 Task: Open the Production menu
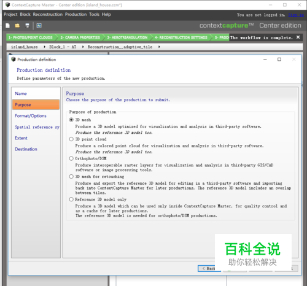[76, 15]
